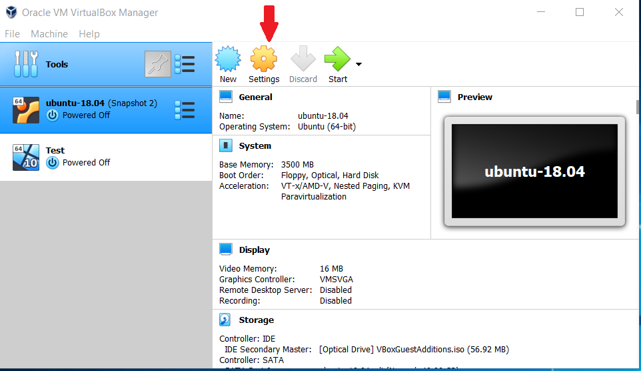
Task: Click the Preview section monitor icon
Action: tap(444, 97)
